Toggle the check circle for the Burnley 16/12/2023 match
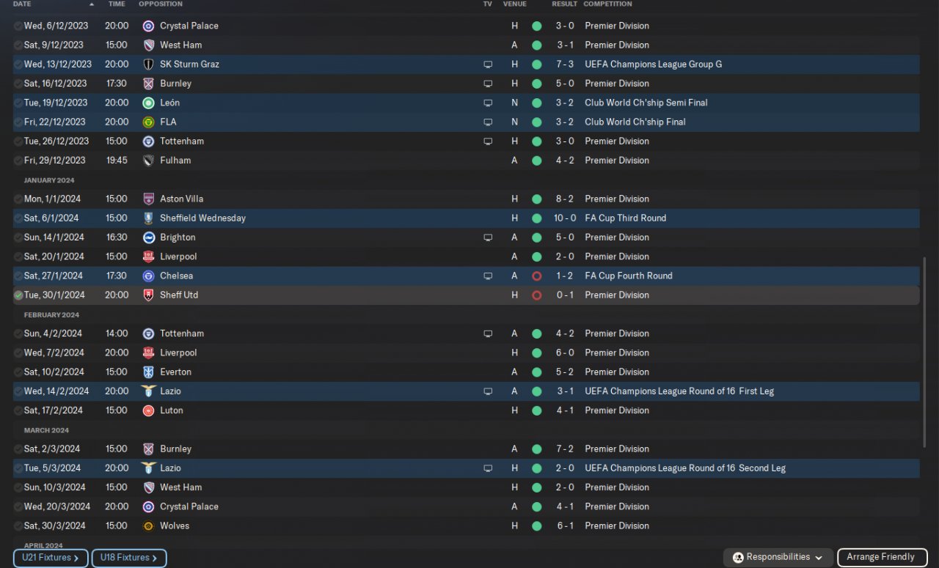This screenshot has height=568, width=939. 18,84
